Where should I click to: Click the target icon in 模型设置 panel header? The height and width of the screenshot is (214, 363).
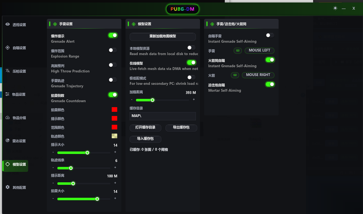pos(134,24)
